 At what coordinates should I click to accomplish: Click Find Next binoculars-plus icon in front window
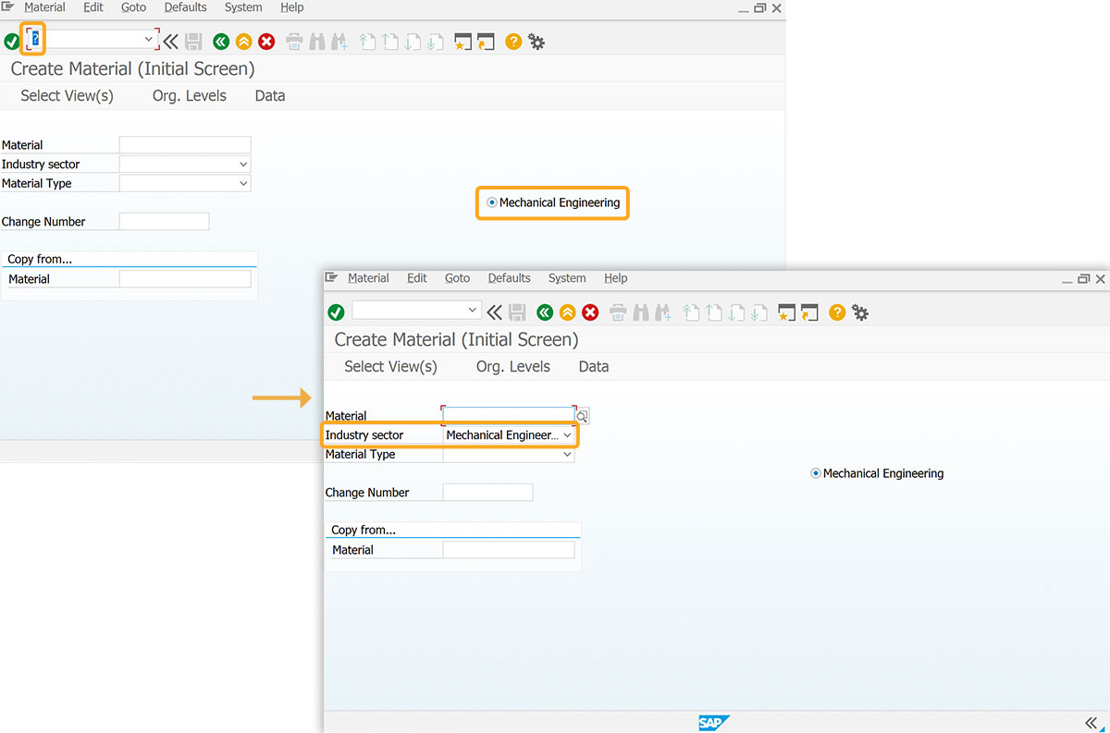pyautogui.click(x=663, y=312)
